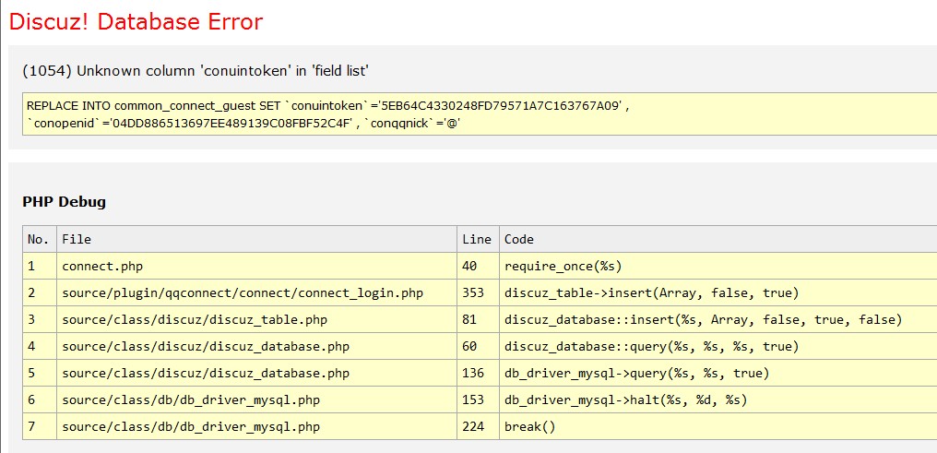Click line number 136 cell
Image resolution: width=937 pixels, height=453 pixels.
(473, 373)
